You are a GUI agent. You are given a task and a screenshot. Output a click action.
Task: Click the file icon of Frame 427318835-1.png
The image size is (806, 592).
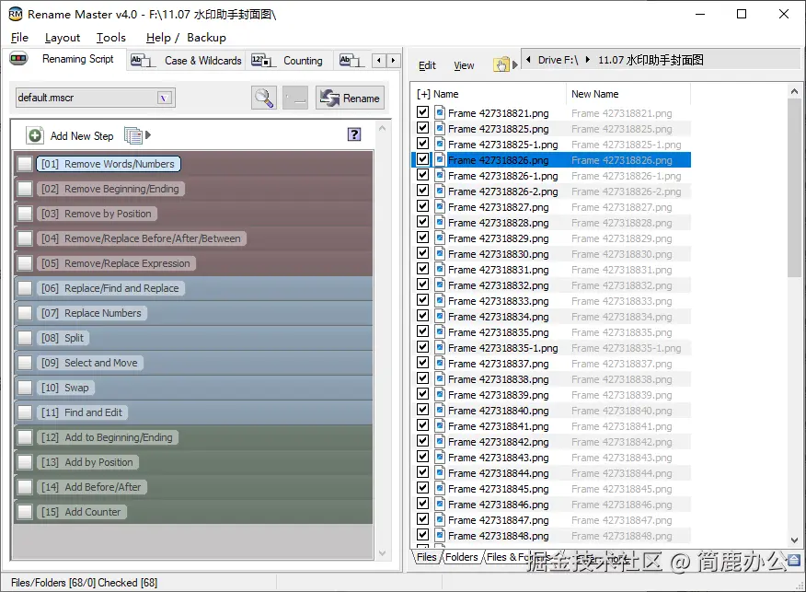click(440, 348)
